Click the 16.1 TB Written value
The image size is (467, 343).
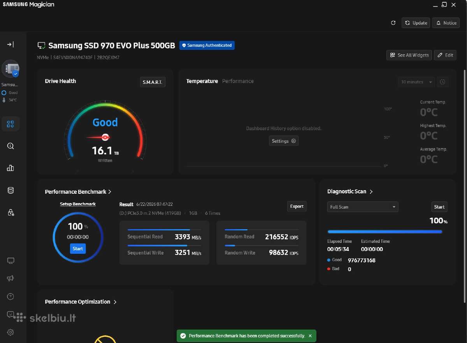tap(105, 151)
